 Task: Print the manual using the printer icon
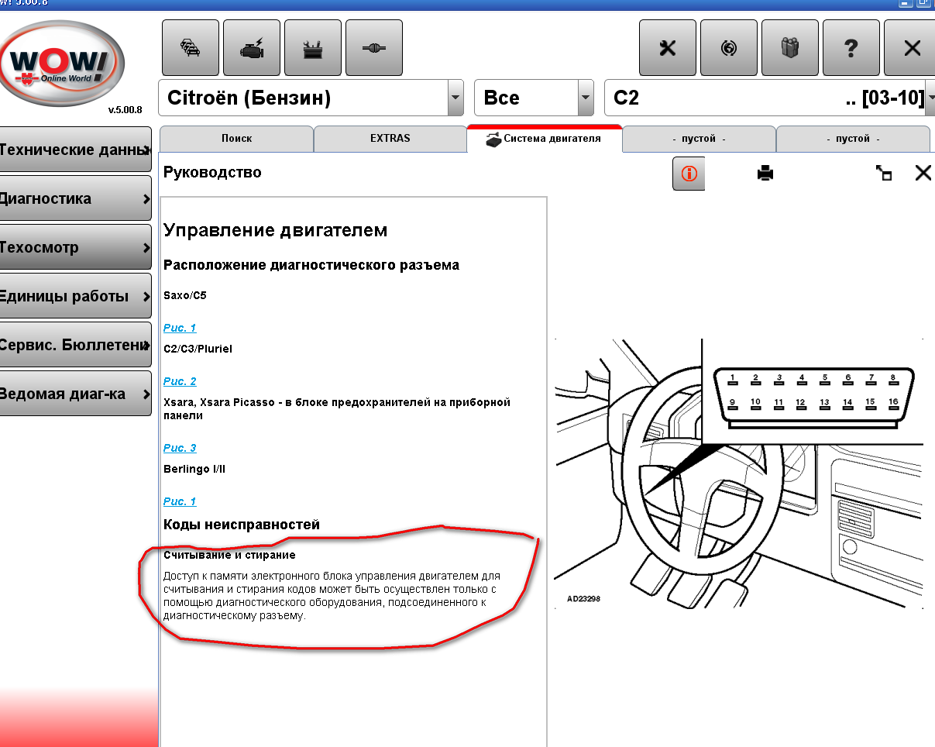coord(765,174)
